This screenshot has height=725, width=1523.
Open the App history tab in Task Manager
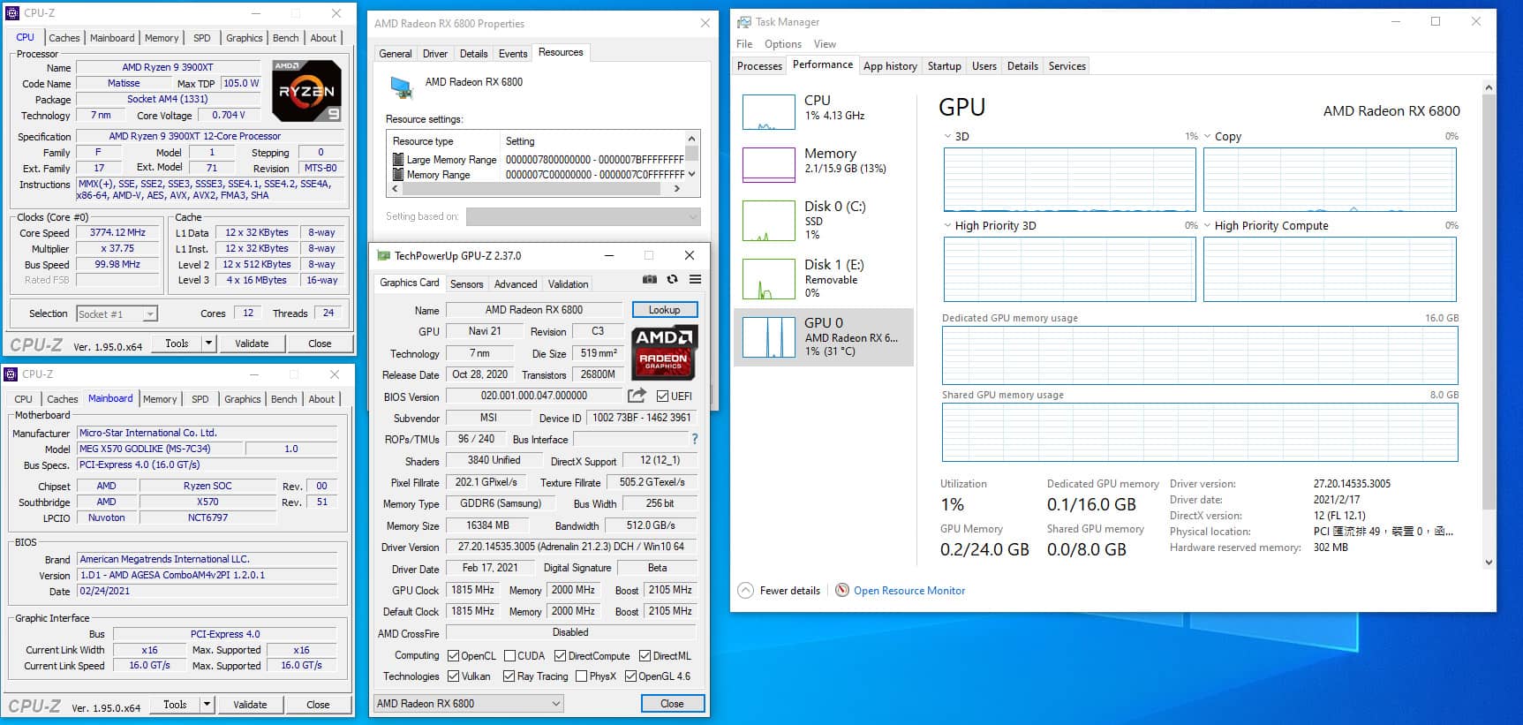(890, 66)
